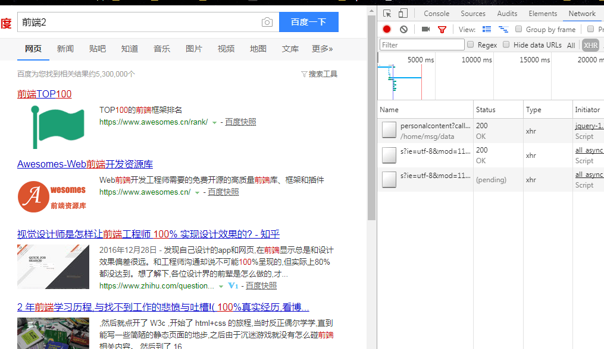
Task: Enable Group by frame checkbox
Action: (x=518, y=29)
